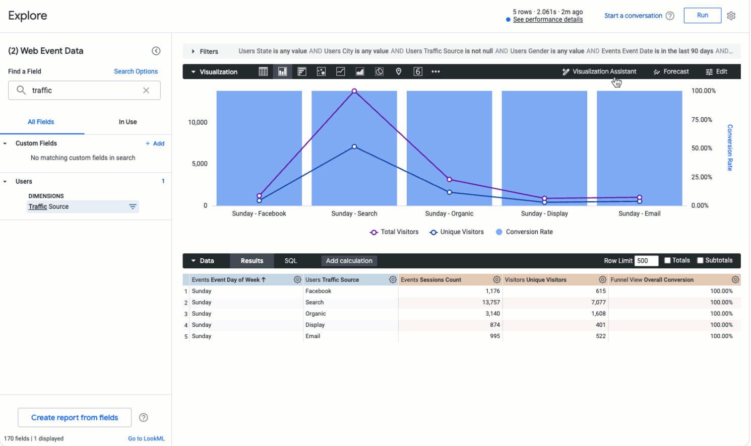751x446 pixels.
Task: Open gear menu for Events Sessions Count column
Action: point(496,279)
